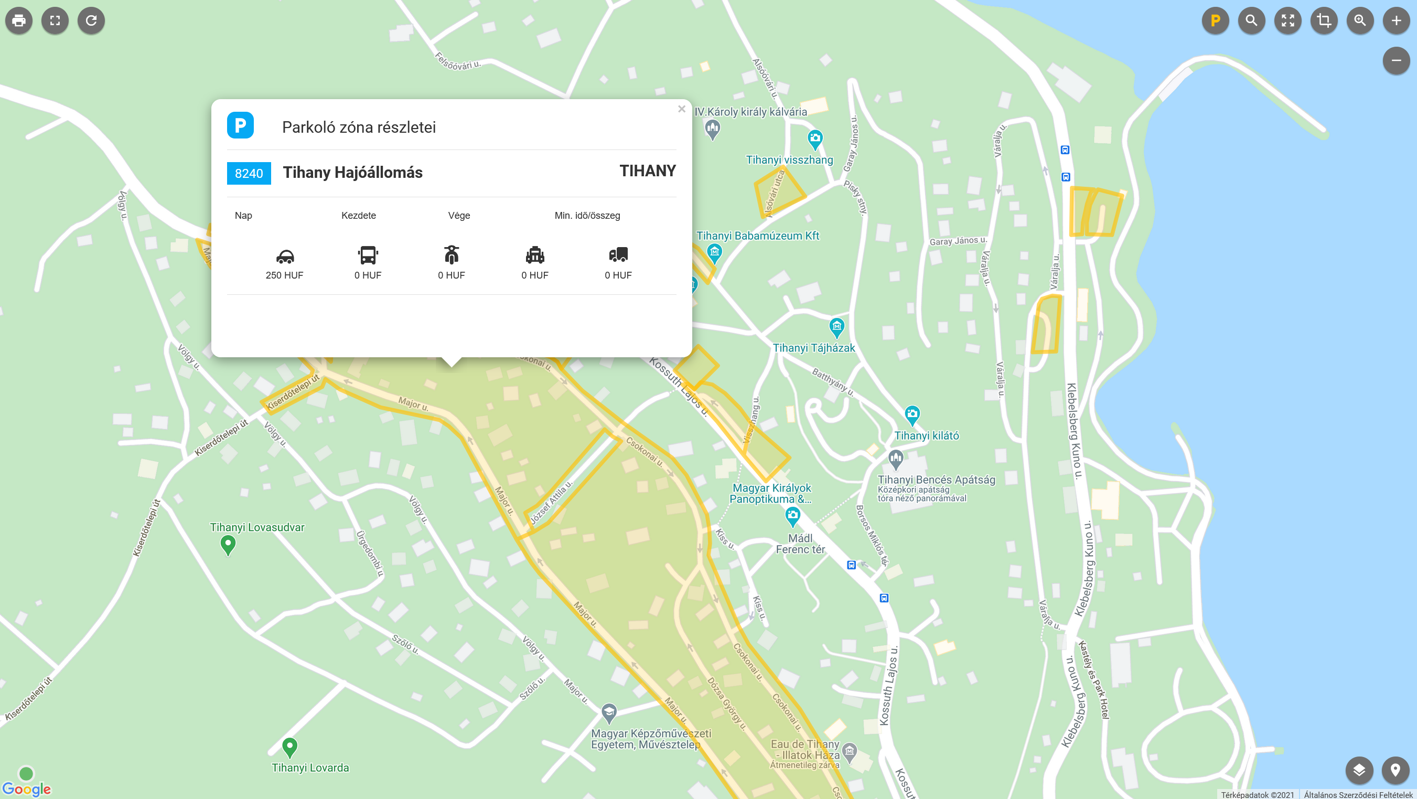Click the zoom-in magnifier icon

[x=1360, y=21]
